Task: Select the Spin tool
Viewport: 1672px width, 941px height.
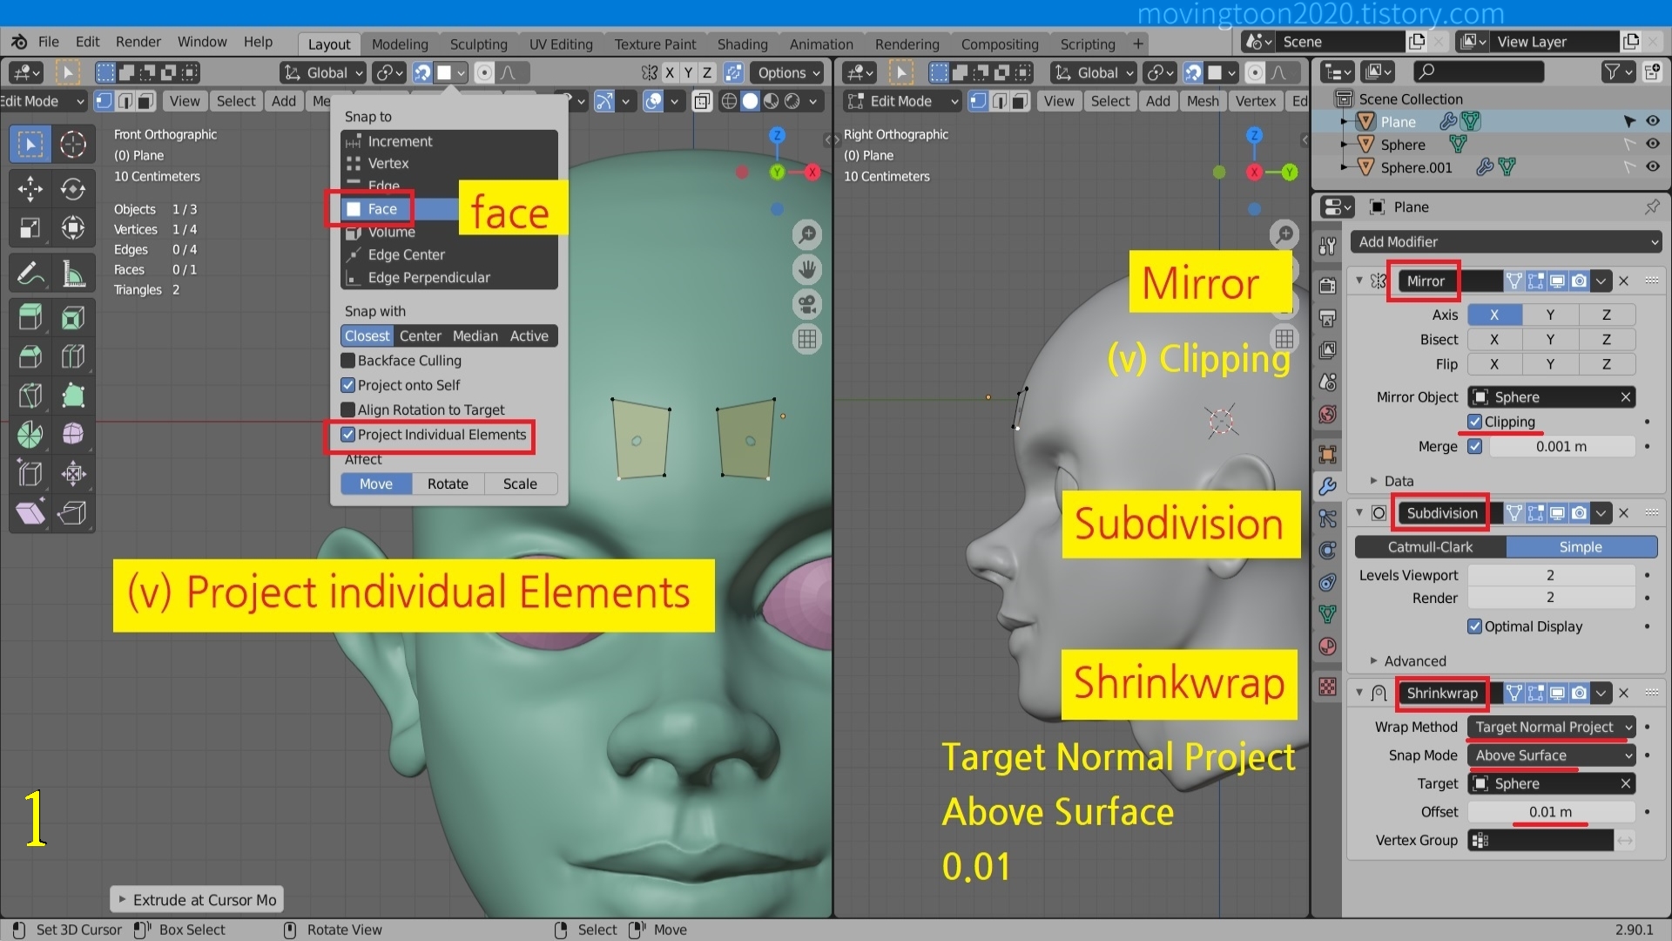Action: (x=30, y=434)
